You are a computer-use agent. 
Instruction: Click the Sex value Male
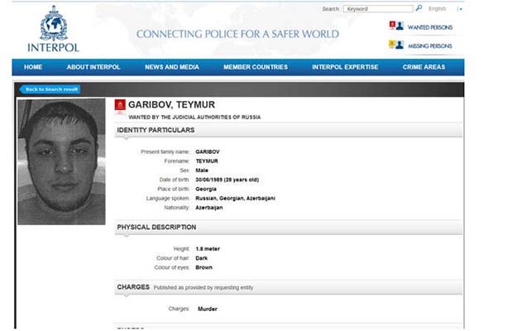pyautogui.click(x=202, y=170)
